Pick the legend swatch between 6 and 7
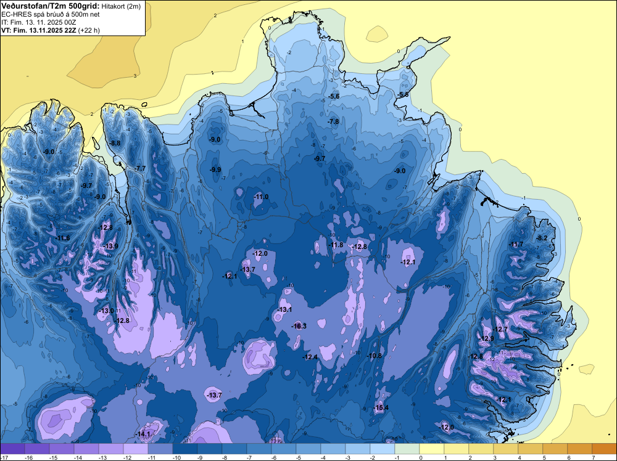This screenshot has height=461, width=617. [580, 449]
